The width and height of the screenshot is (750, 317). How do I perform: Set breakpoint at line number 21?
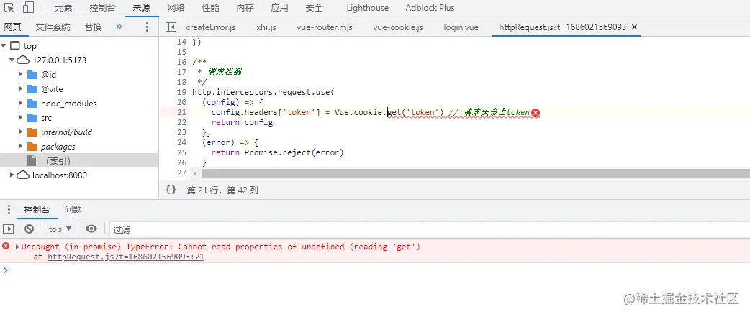(181, 112)
